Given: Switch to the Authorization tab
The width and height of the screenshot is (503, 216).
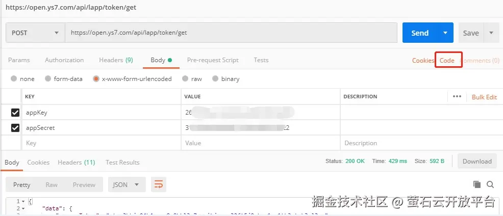Looking at the screenshot, I should point(64,60).
